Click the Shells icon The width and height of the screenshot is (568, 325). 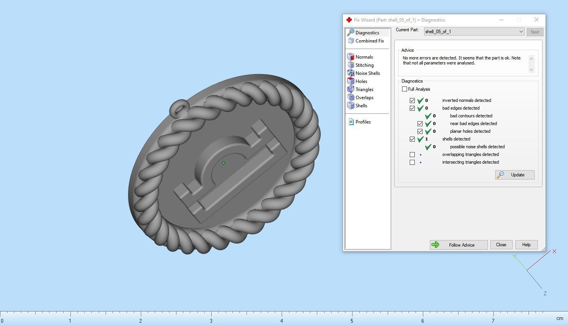[351, 105]
